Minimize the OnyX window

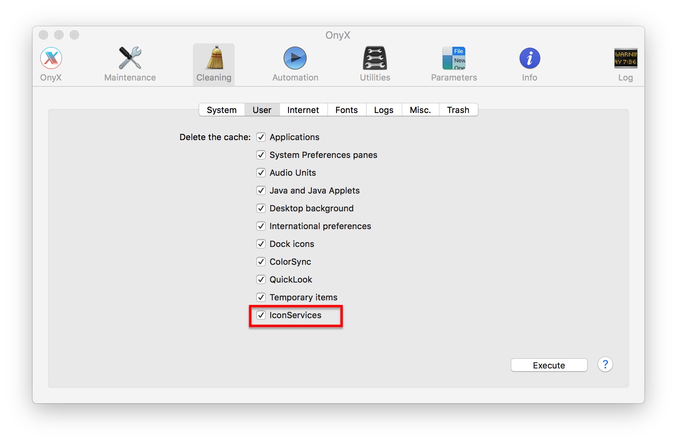(59, 35)
